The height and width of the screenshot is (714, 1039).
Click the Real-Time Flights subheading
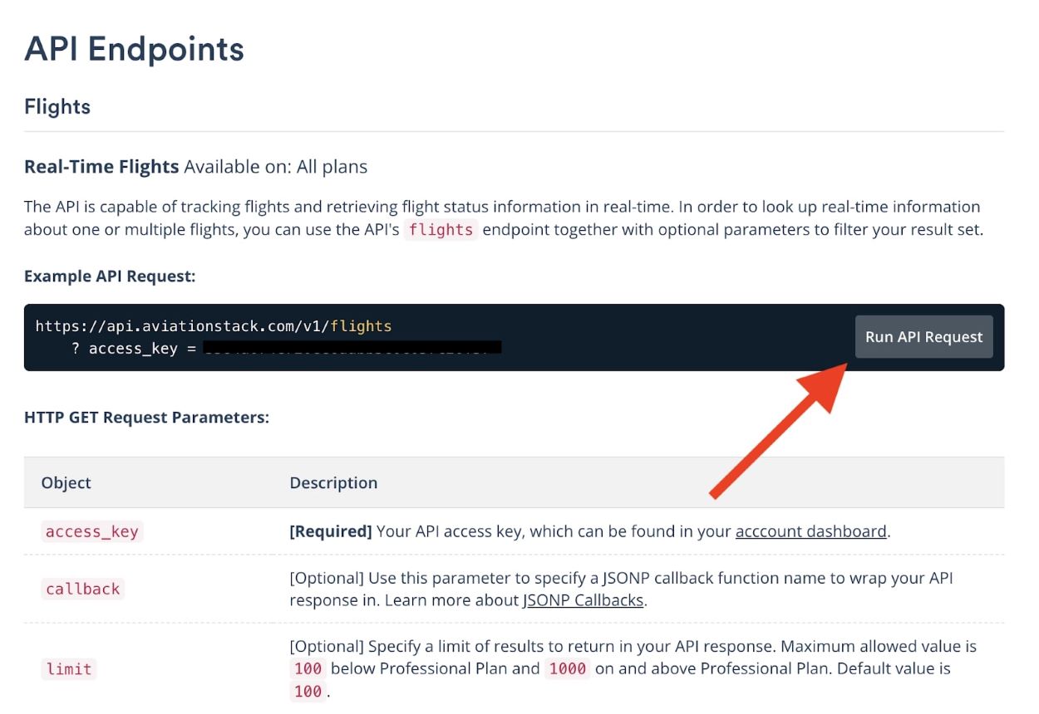[x=101, y=167]
